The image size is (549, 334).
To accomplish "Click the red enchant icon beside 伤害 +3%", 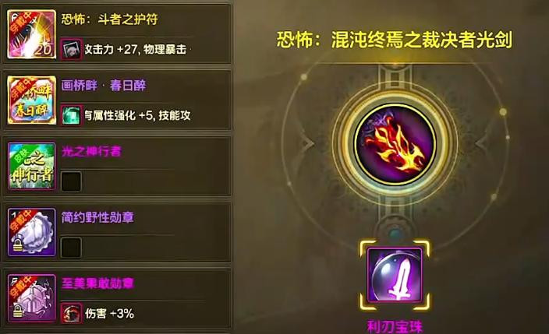I will pos(71,313).
